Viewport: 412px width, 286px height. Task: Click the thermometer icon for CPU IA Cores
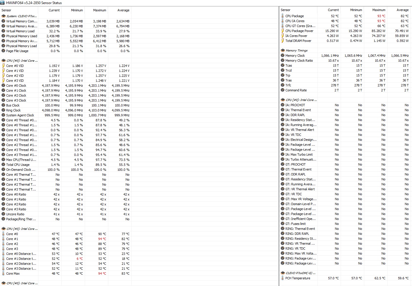point(282,21)
